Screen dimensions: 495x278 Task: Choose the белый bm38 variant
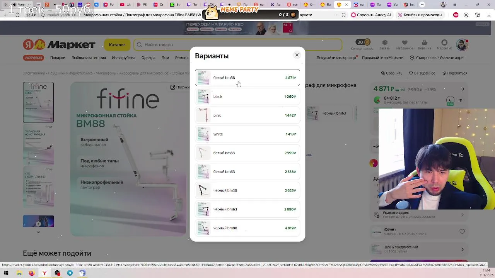coord(247,153)
